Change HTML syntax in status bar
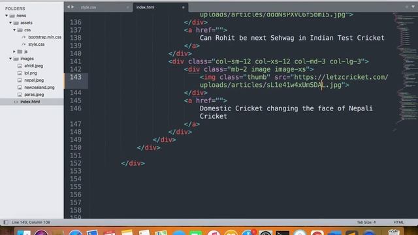 pyautogui.click(x=398, y=222)
